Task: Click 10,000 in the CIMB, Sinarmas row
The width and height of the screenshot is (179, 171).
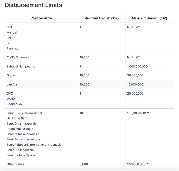Action: click(x=85, y=57)
